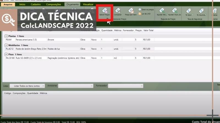Image resolution: width=220 pixels, height=123 pixels.
Task: Collapse the Mobiliarios group
Action: [x=6, y=45]
